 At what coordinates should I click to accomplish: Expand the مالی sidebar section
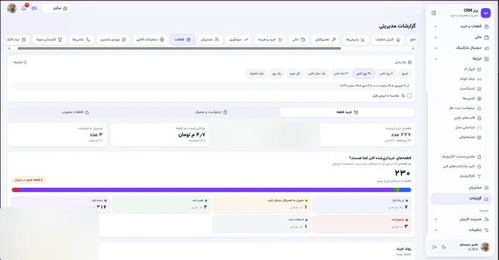[x=461, y=37]
